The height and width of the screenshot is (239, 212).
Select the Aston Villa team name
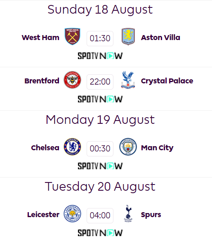point(160,38)
